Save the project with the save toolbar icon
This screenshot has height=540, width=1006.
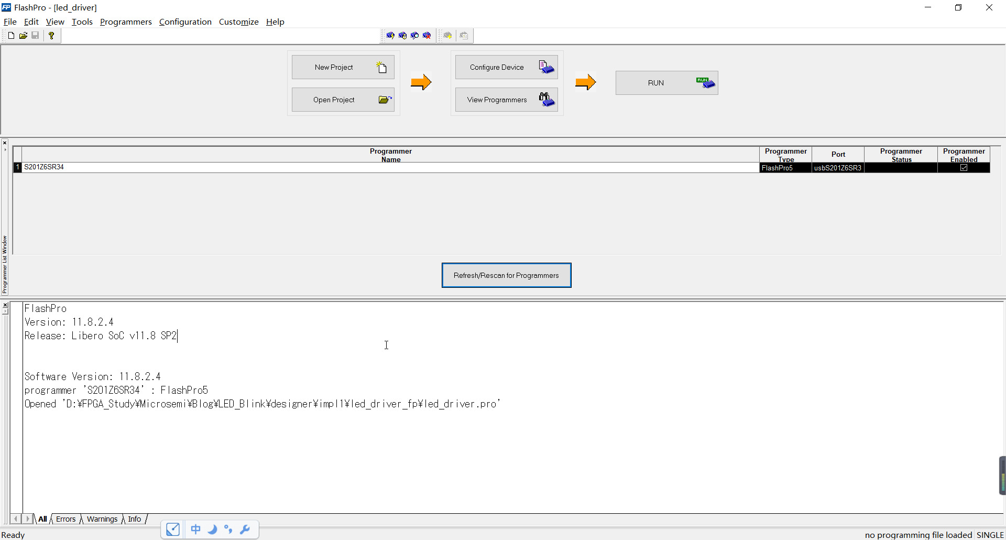(36, 35)
